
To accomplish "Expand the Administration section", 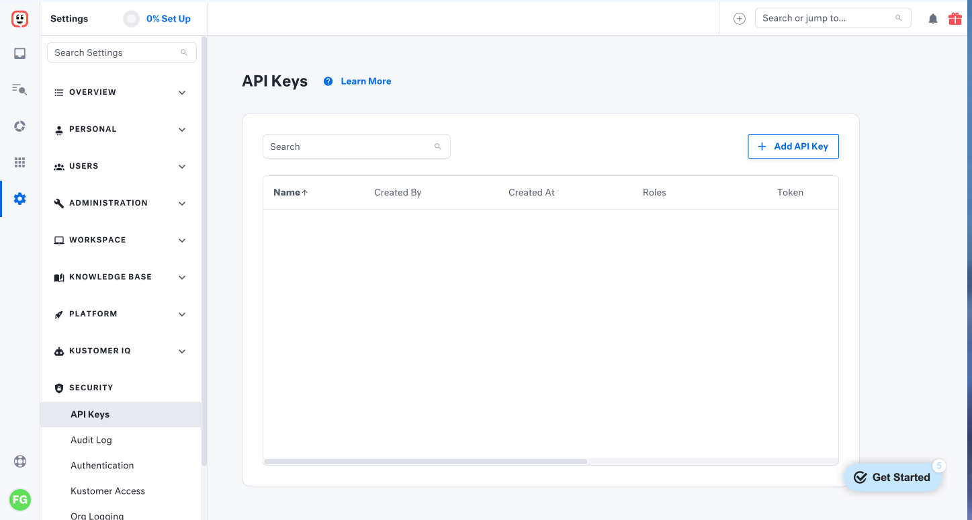I will tap(120, 203).
